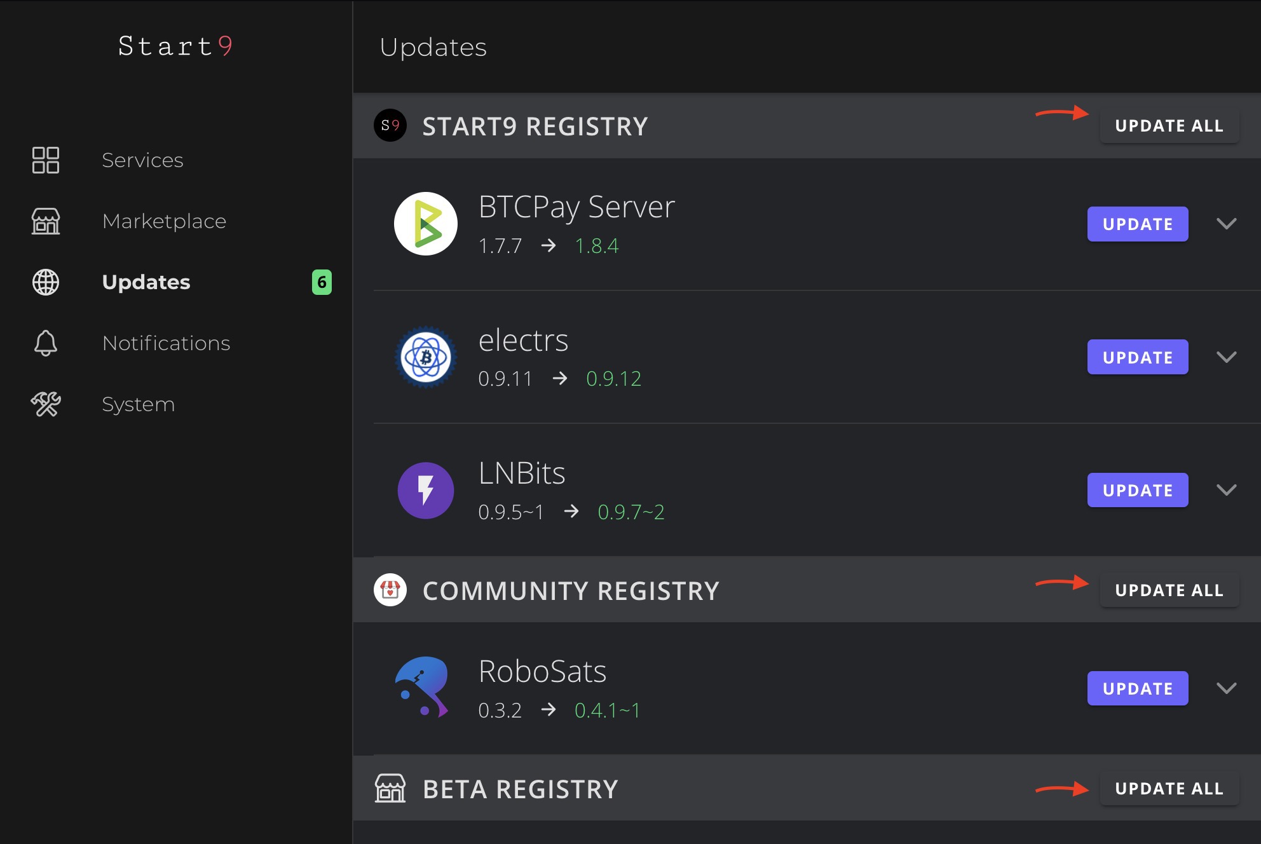Click the Marketplace storefront icon
Screen dimensions: 1261x844
[x=45, y=221]
